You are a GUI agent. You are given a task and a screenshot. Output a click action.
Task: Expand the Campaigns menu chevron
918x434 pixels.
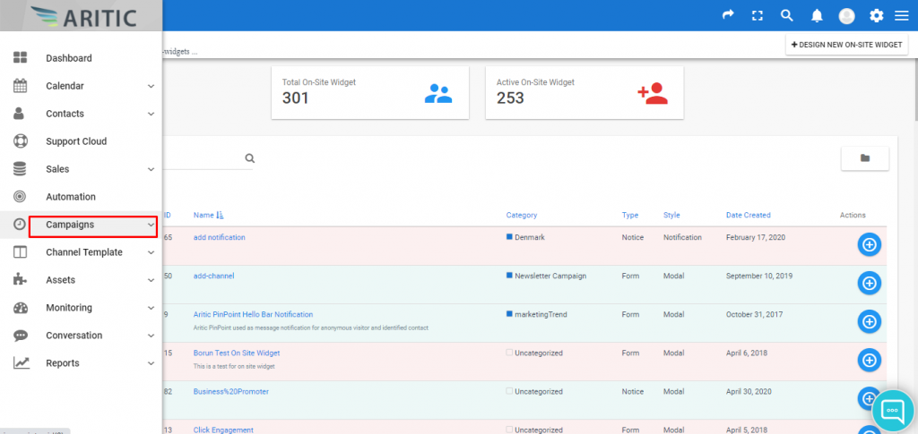tap(151, 225)
